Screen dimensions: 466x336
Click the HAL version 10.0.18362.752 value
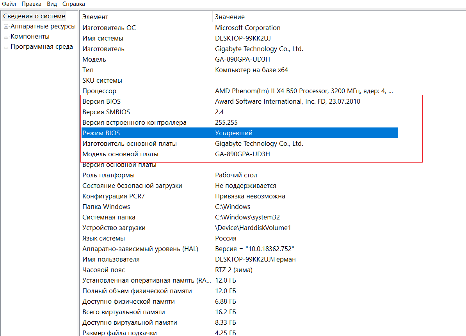[254, 249]
